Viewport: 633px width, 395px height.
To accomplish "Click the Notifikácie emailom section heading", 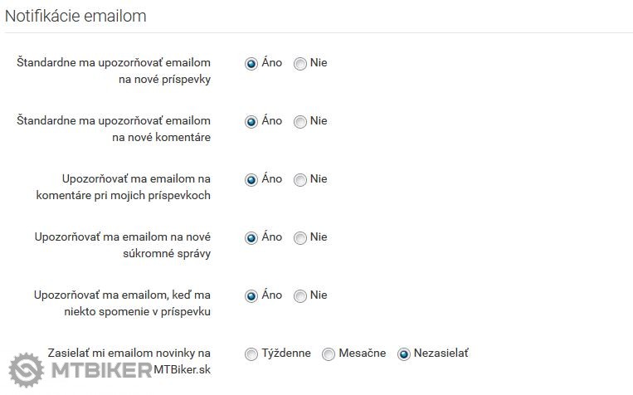I will click(75, 16).
